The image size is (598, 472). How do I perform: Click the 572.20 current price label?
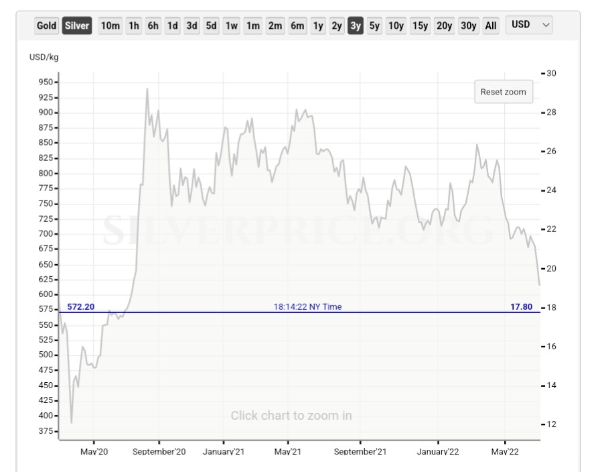(x=81, y=306)
